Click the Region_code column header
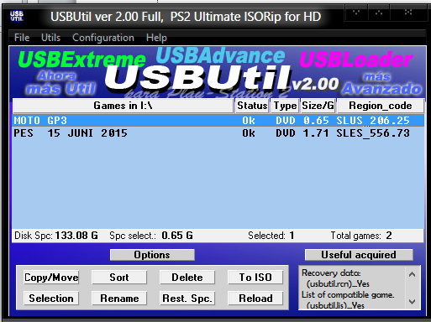431x322 pixels. coord(381,106)
